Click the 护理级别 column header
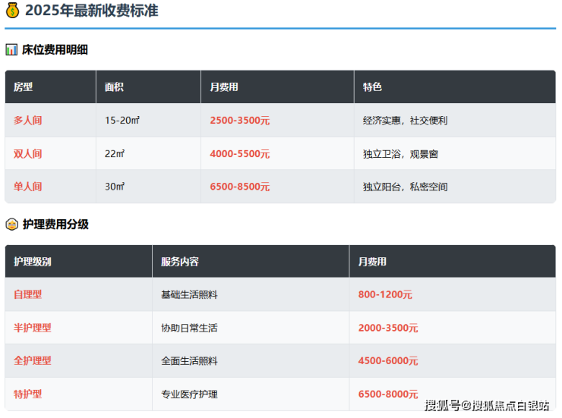Viewport: 562px width, 418px height. click(33, 262)
